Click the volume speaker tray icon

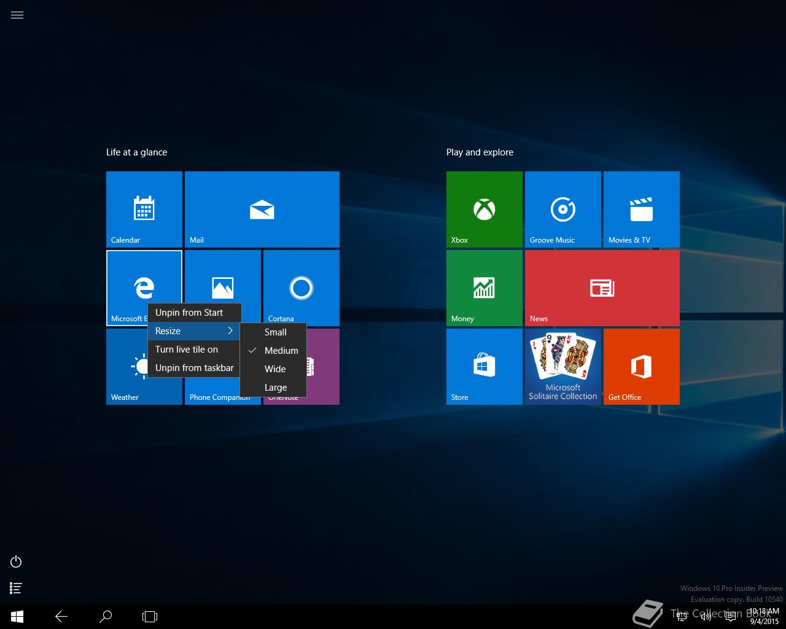(706, 617)
